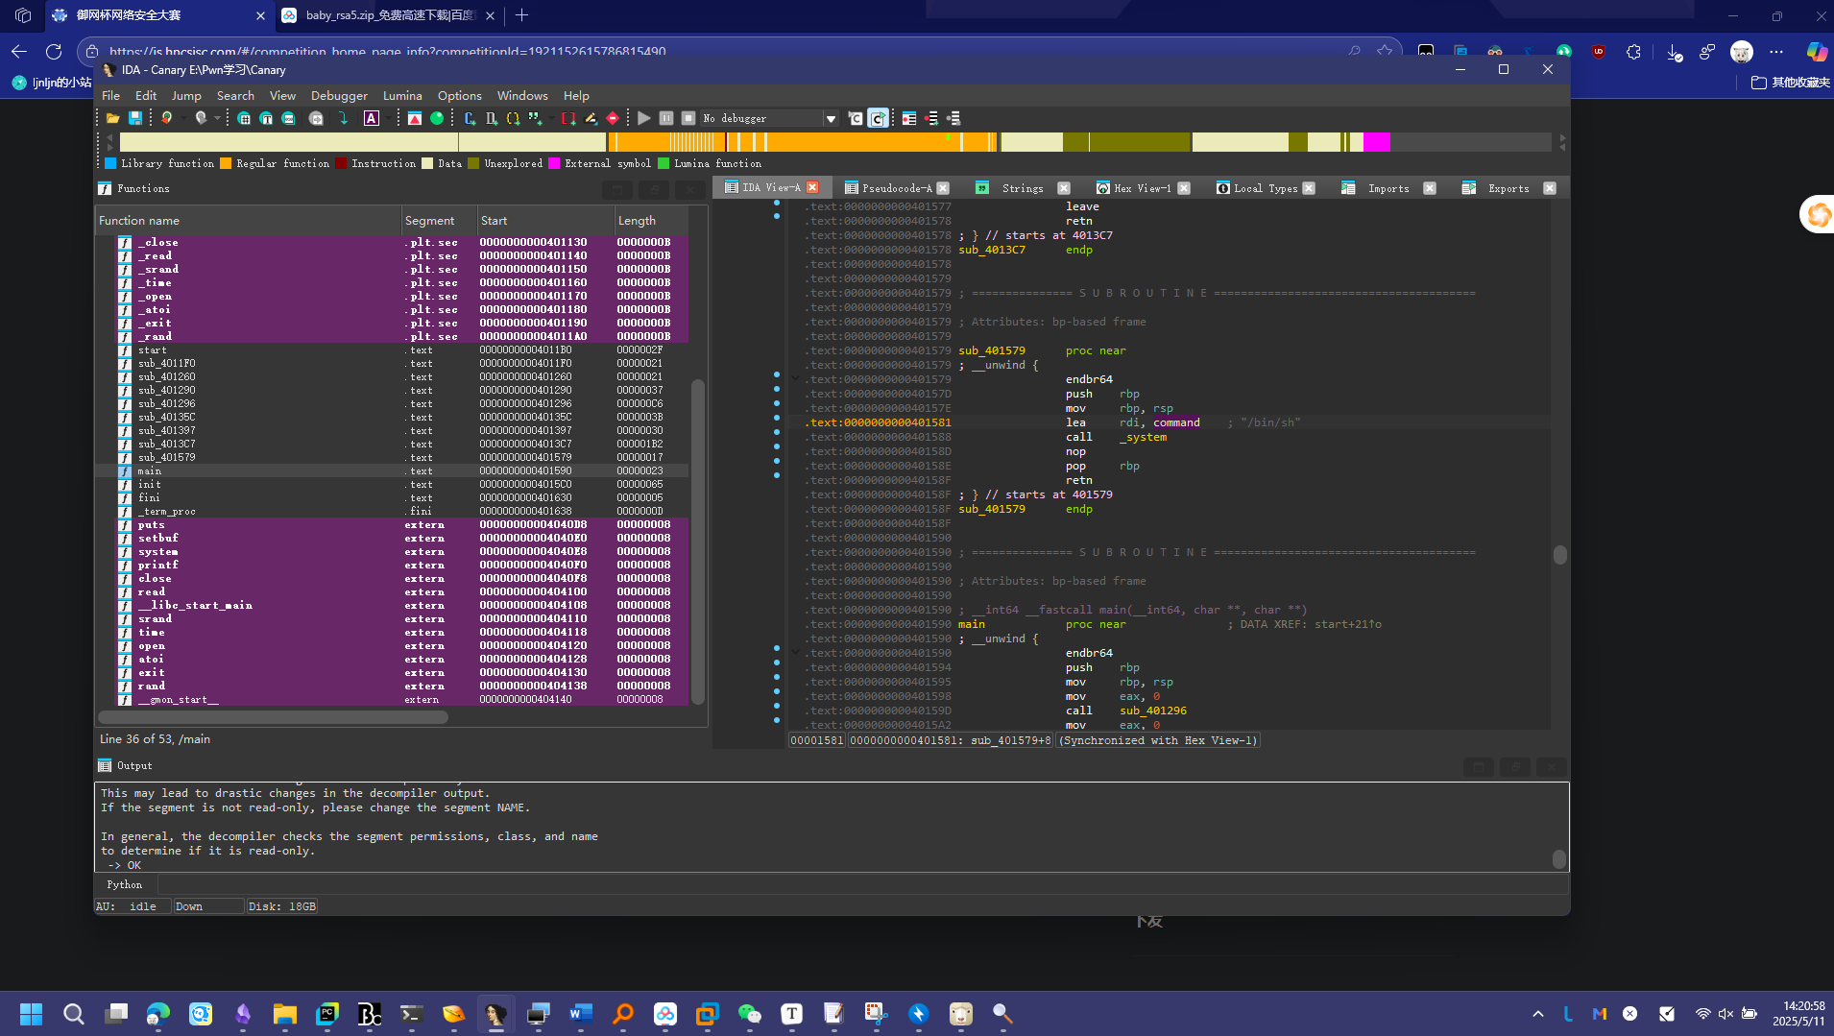1834x1036 pixels.
Task: Open the Jump menu
Action: 186,95
